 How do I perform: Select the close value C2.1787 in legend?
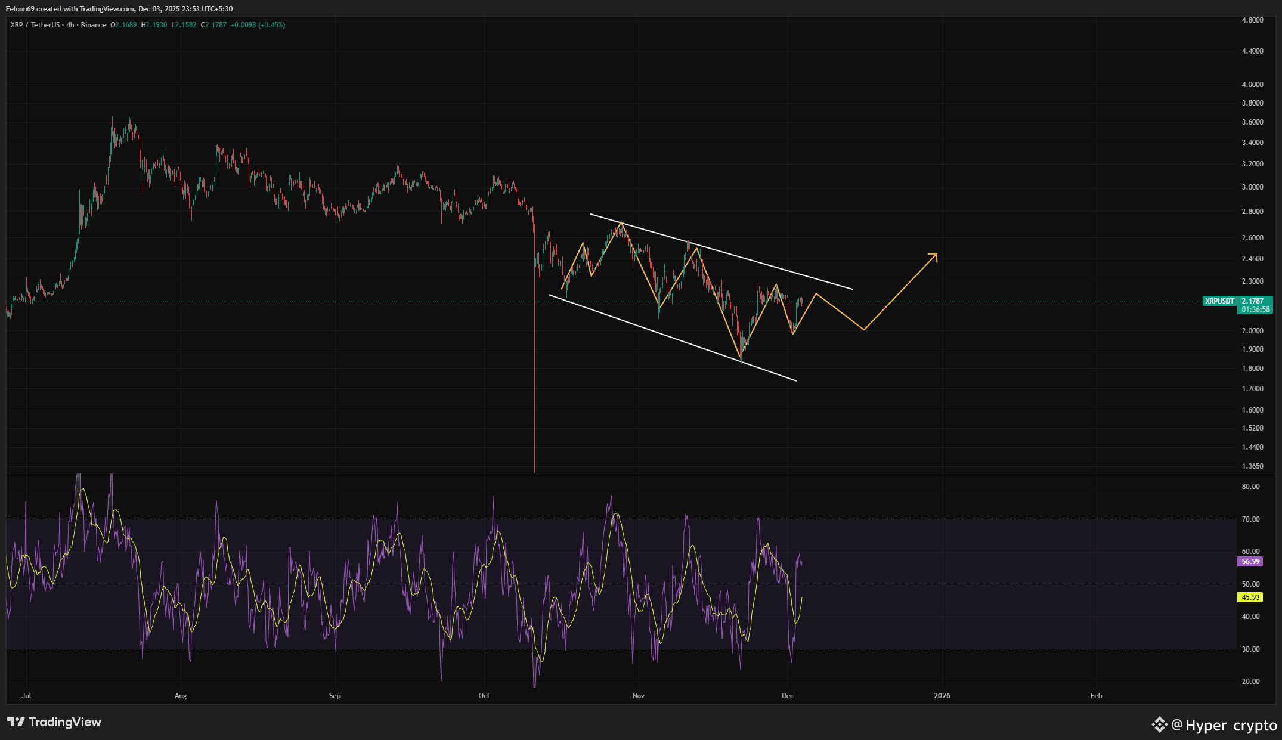213,25
